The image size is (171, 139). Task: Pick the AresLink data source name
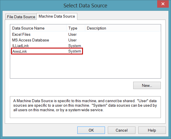point(19,51)
